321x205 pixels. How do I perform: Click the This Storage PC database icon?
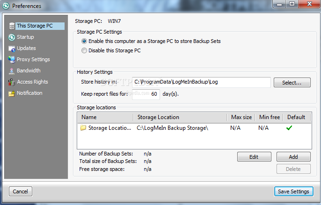(12, 26)
